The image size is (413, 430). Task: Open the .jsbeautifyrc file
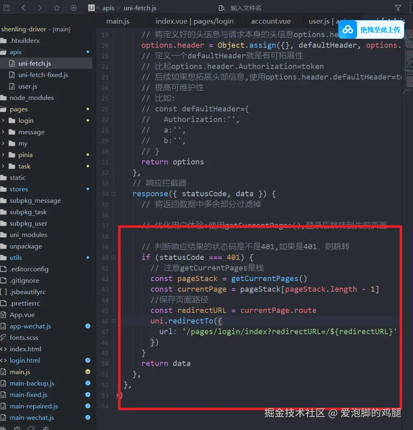click(28, 292)
